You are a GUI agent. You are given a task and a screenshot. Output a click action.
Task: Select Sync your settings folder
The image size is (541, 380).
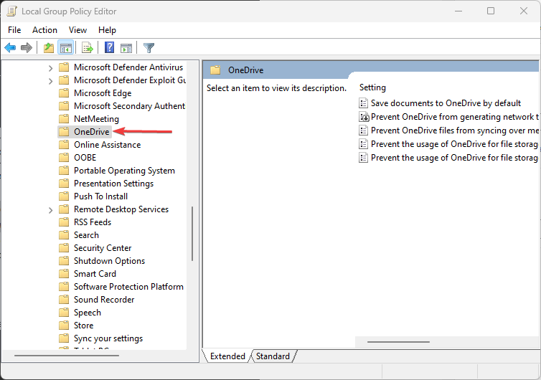[x=108, y=338]
